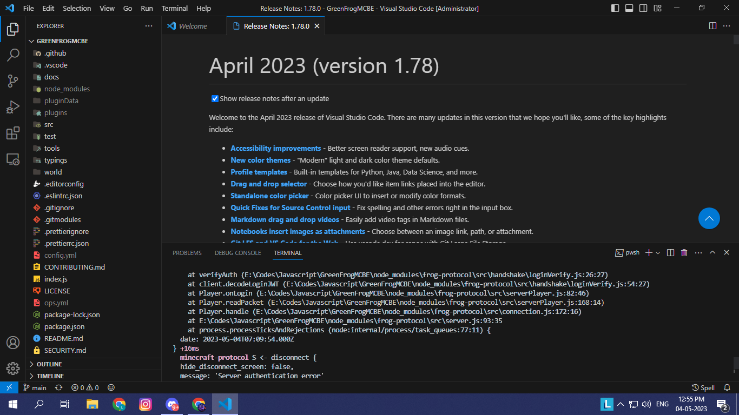739x415 pixels.
Task: Open the 'New color themes' link
Action: tap(260, 160)
